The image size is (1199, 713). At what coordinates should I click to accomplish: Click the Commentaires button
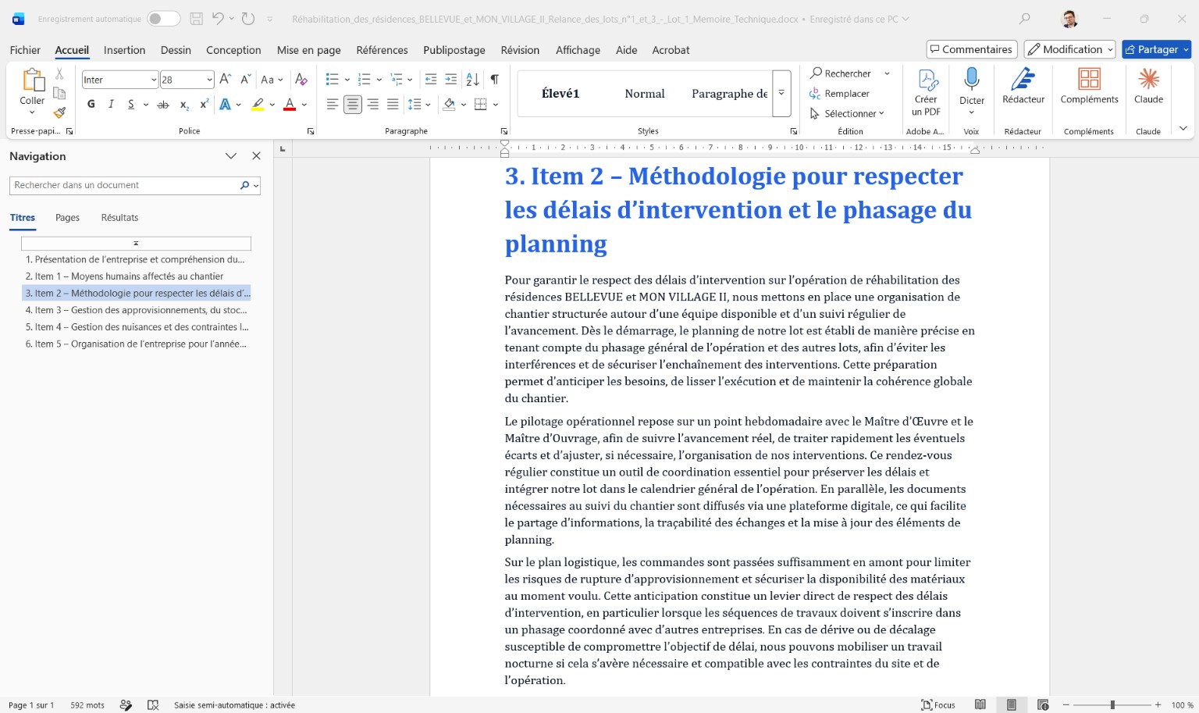click(972, 49)
